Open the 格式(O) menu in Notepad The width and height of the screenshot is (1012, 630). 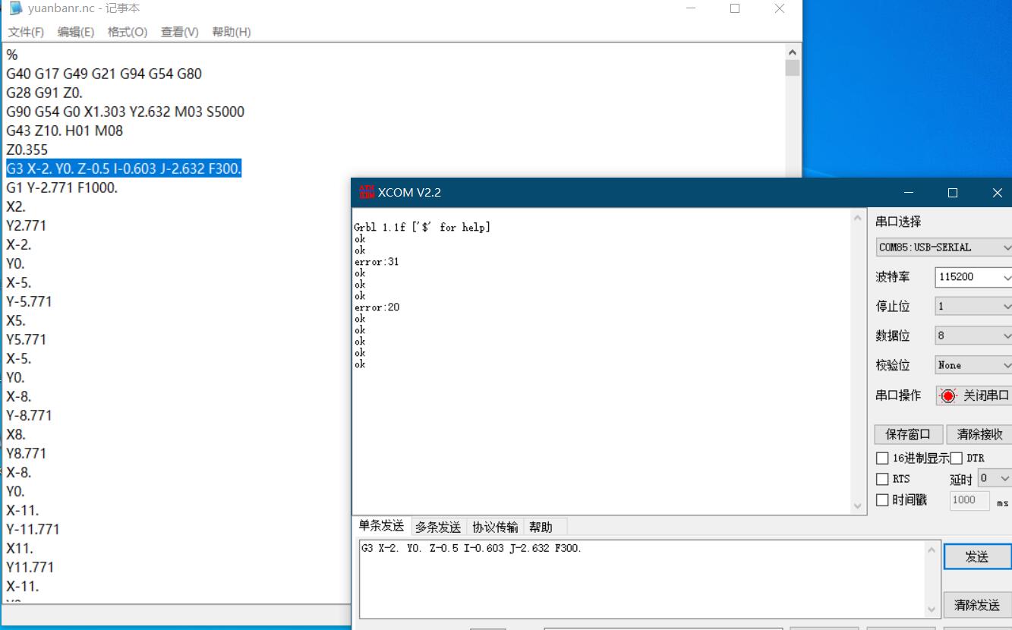click(x=127, y=32)
